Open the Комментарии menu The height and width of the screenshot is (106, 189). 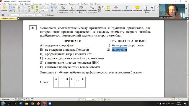click(x=38, y=4)
